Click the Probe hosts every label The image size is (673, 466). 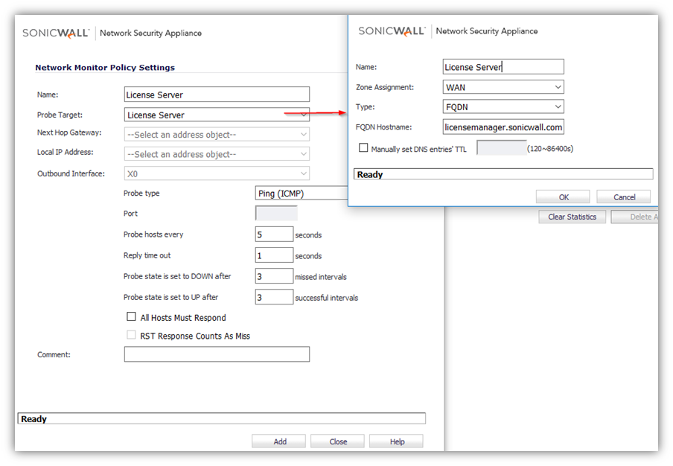pyautogui.click(x=153, y=234)
